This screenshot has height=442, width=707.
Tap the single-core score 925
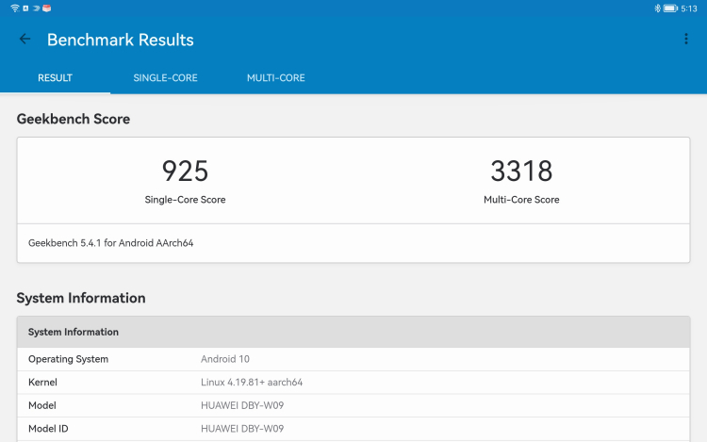pos(185,171)
